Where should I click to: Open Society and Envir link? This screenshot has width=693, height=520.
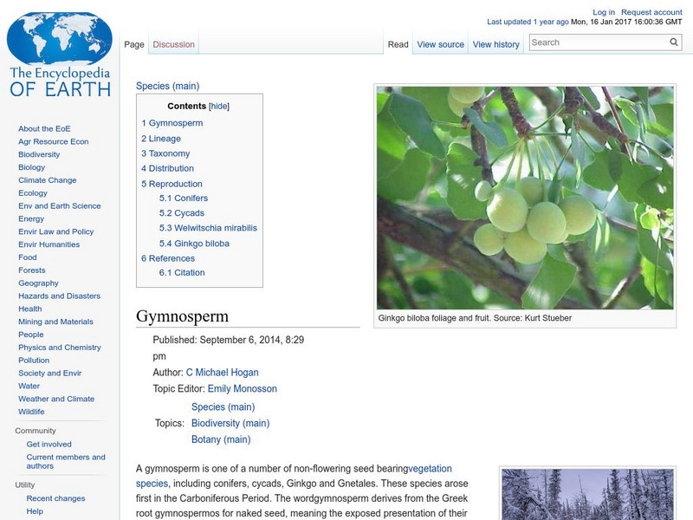50,373
